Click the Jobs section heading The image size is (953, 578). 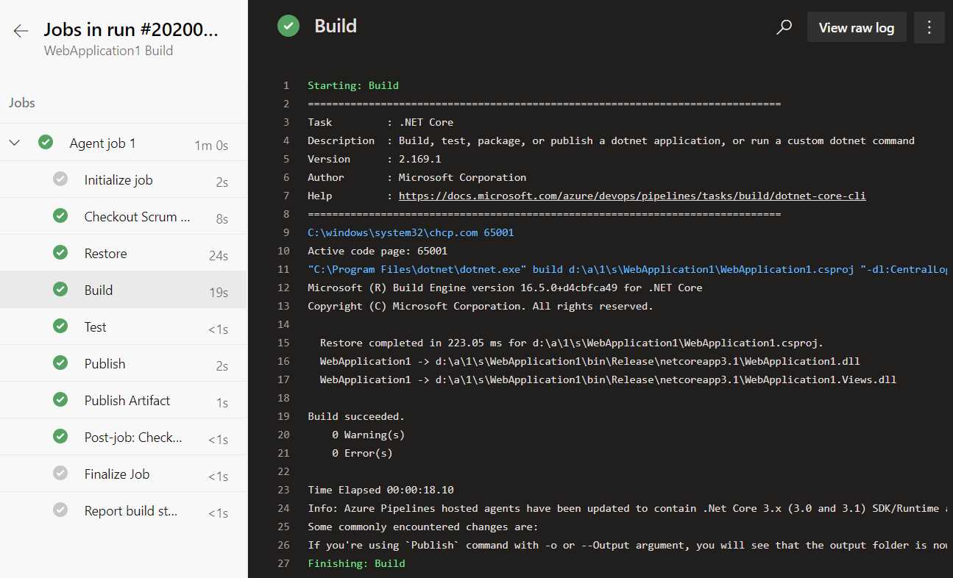point(21,102)
